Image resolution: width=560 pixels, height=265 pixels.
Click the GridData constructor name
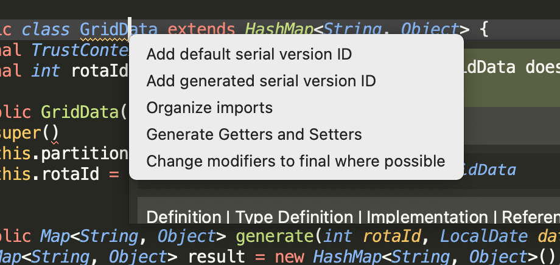pyautogui.click(x=79, y=112)
